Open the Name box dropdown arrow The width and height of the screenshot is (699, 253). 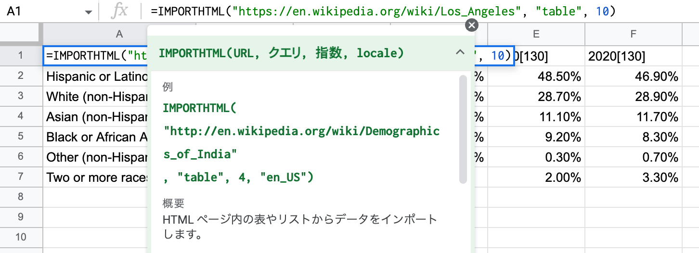(88, 12)
